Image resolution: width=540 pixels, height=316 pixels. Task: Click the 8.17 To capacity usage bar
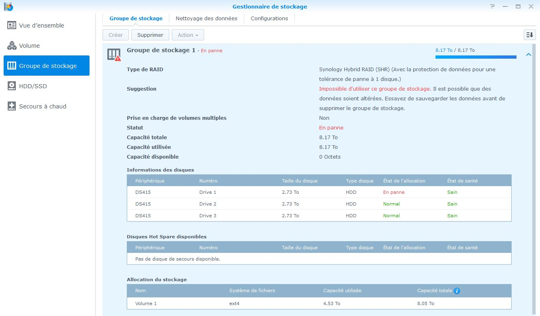[476, 57]
